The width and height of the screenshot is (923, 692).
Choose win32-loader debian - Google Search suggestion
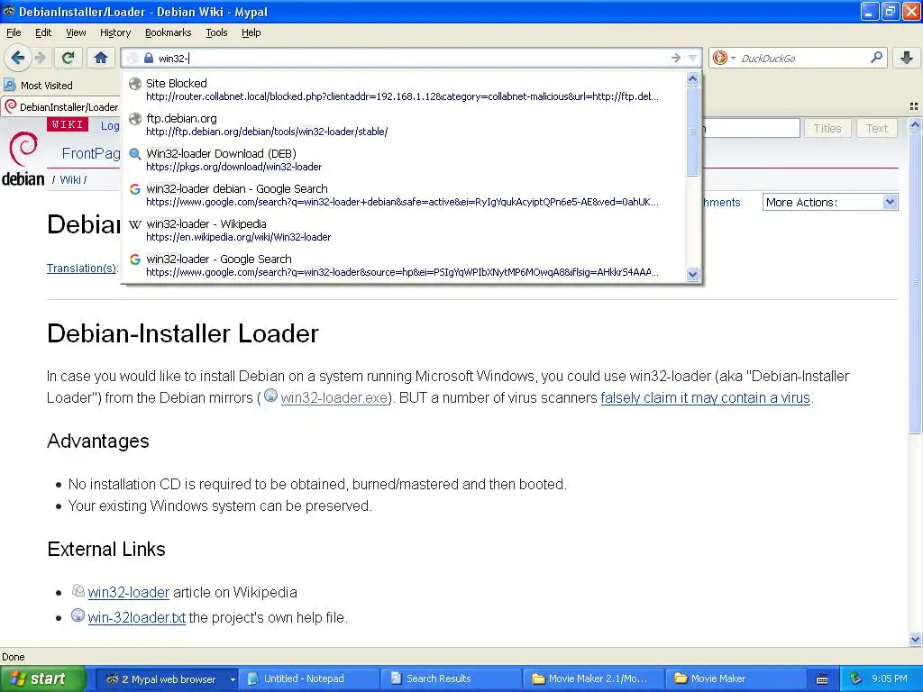(403, 196)
